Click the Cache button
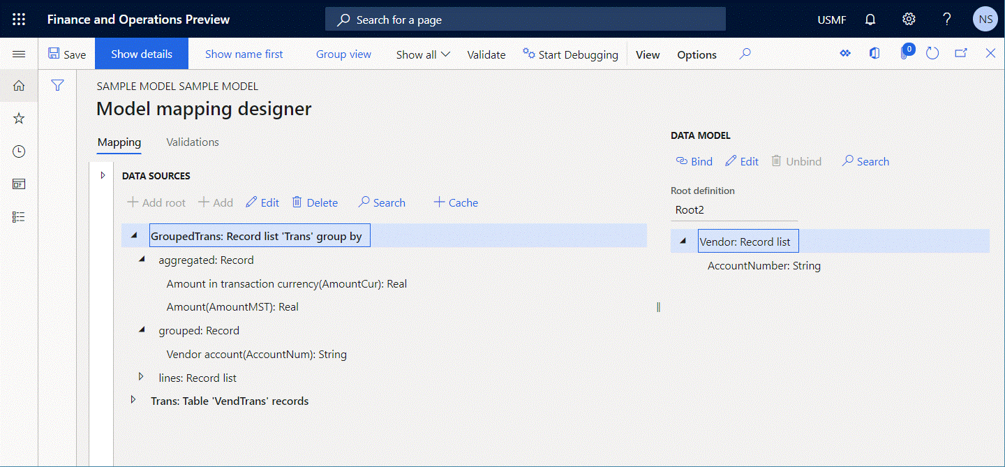 pyautogui.click(x=456, y=203)
